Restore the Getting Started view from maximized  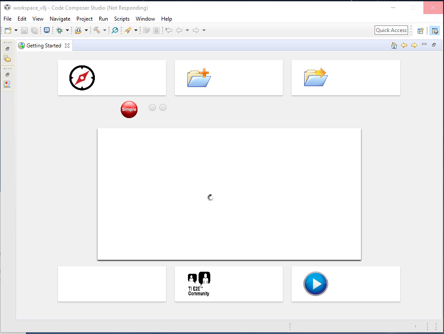(434, 45)
